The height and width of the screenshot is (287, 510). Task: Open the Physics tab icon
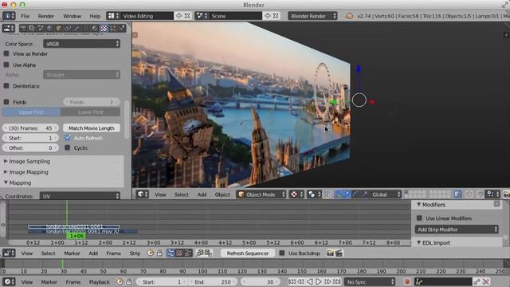pyautogui.click(x=122, y=29)
